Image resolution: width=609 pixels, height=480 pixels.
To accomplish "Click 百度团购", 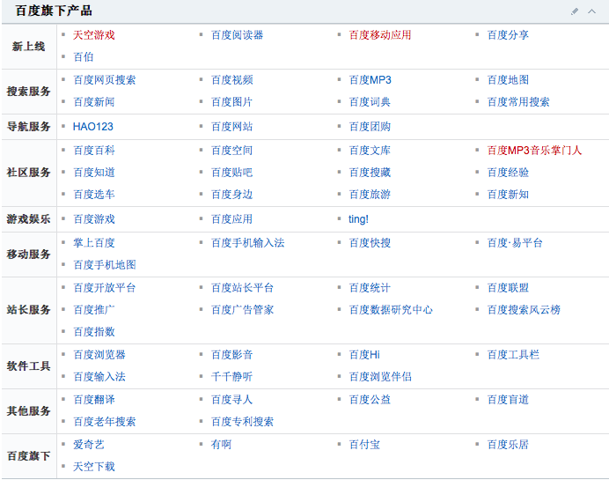I will pyautogui.click(x=370, y=127).
